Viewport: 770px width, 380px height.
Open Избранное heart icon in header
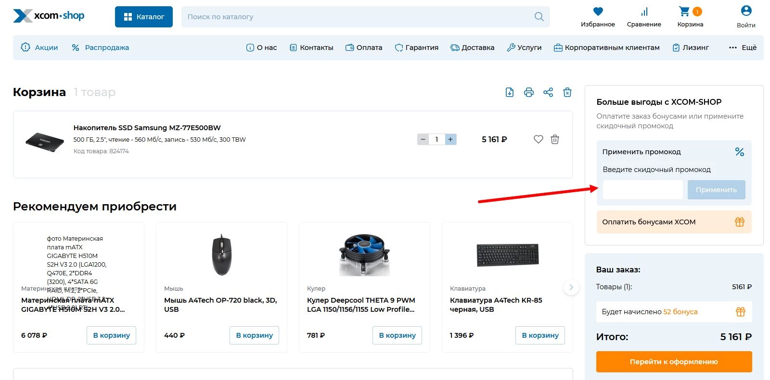(598, 12)
